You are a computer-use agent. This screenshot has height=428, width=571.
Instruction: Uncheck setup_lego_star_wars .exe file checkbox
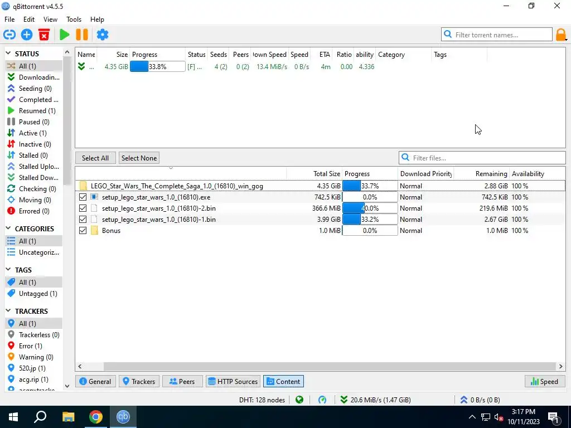click(x=83, y=197)
